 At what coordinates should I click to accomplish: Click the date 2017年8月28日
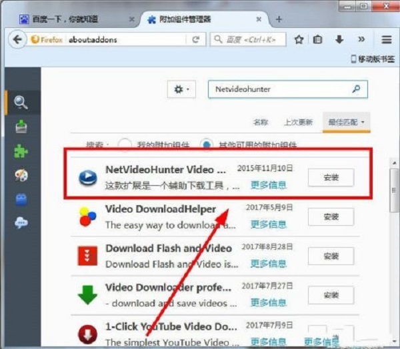click(267, 246)
